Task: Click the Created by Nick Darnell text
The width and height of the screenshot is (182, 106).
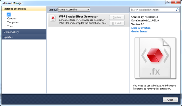Action: click(x=144, y=17)
